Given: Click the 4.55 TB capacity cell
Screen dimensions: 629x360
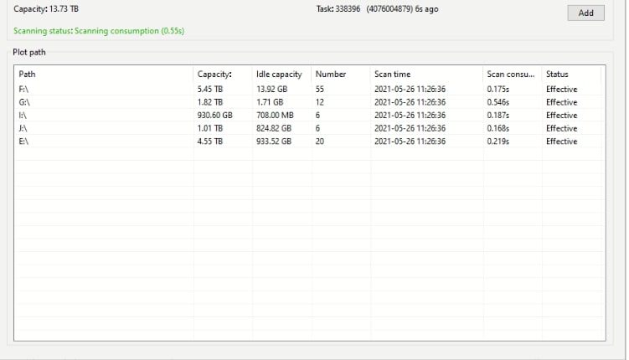Looking at the screenshot, I should (209, 141).
